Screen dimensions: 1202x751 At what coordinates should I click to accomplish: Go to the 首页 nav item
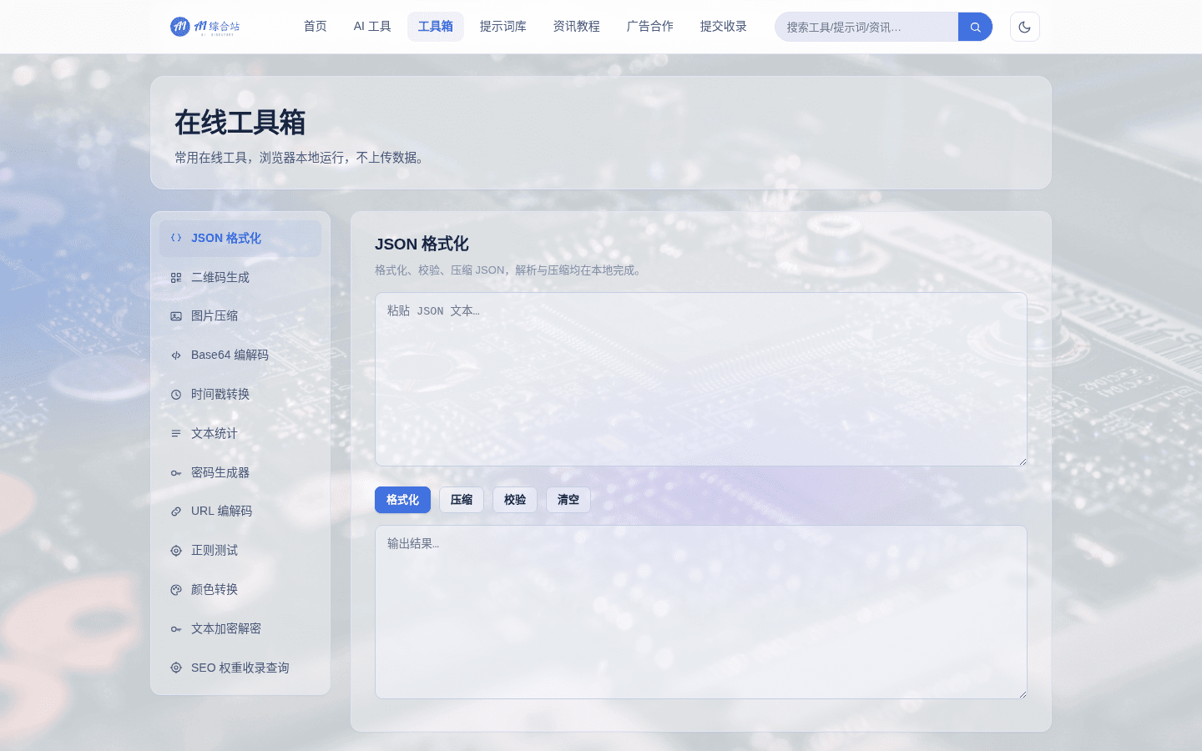pos(316,27)
